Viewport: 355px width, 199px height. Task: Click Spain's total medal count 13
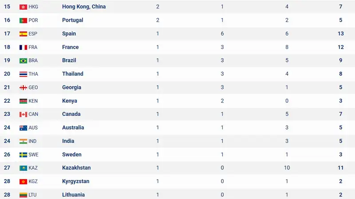click(x=340, y=34)
